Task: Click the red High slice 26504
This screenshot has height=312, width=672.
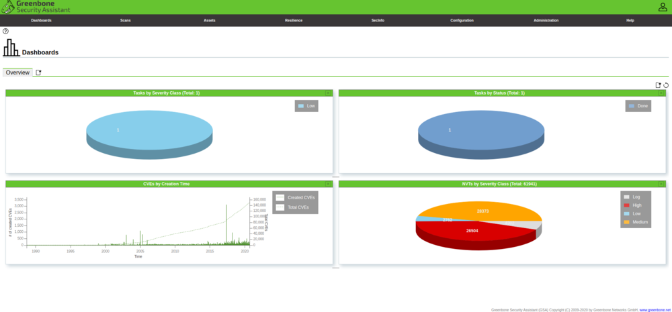Action: [x=472, y=231]
